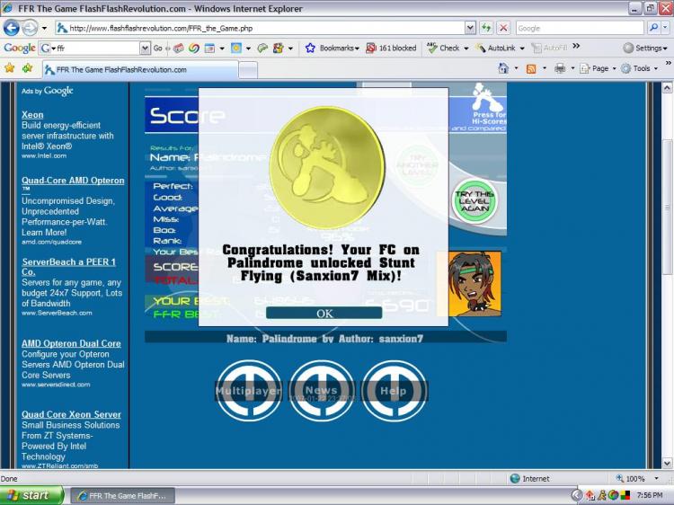Open Google toolbar Settings menu

645,49
